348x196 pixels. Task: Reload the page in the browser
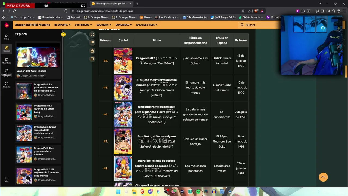[x=14, y=11]
